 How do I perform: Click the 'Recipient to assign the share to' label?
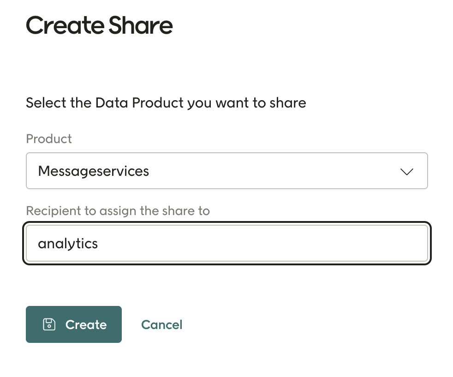click(118, 211)
